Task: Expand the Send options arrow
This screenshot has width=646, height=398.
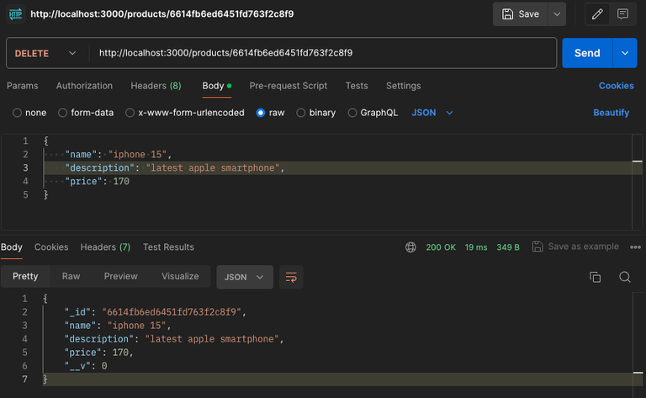Action: [x=625, y=53]
